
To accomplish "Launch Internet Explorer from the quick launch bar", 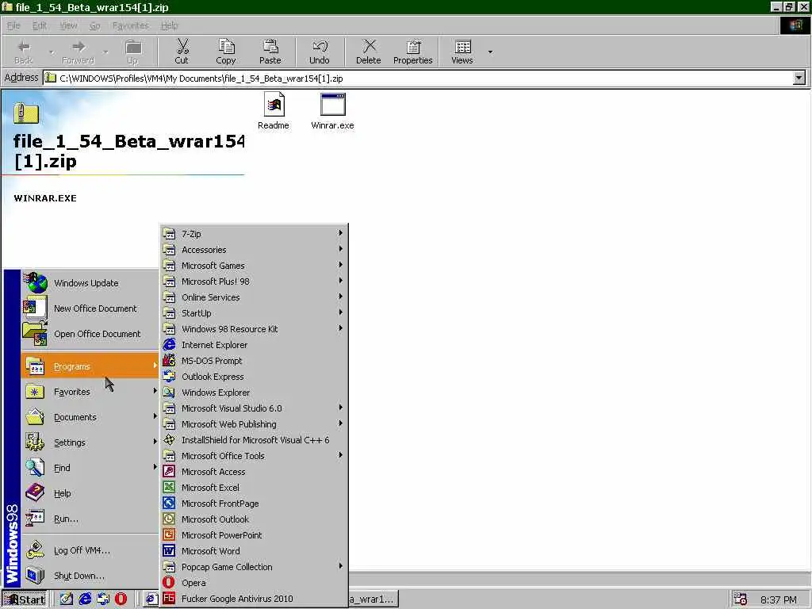I will [85, 599].
